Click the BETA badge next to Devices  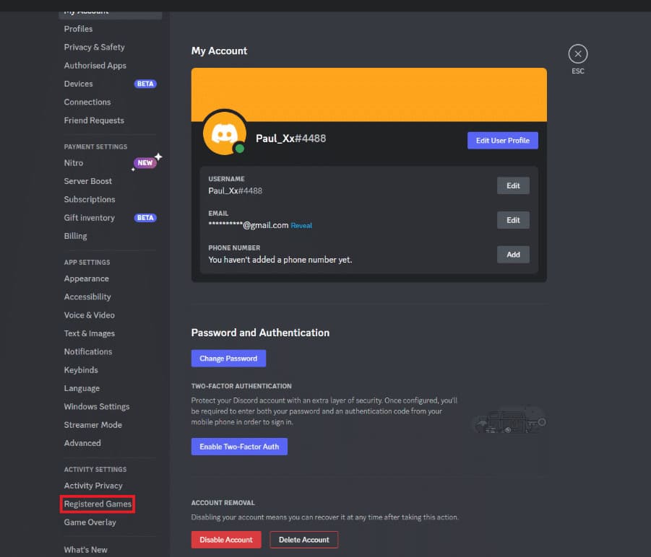[x=145, y=84]
